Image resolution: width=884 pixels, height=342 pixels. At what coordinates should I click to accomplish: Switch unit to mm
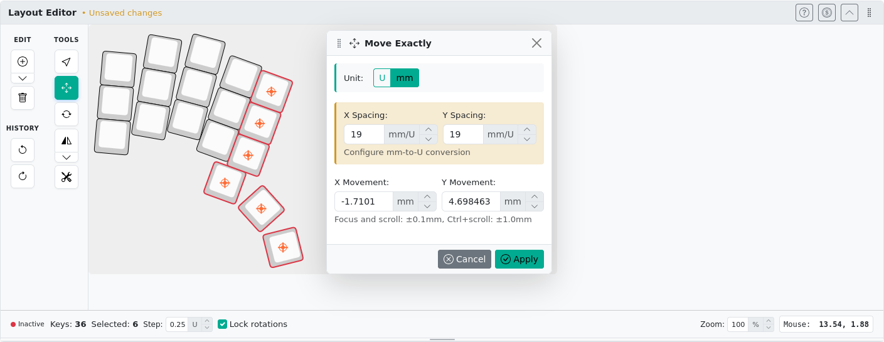[x=405, y=78]
